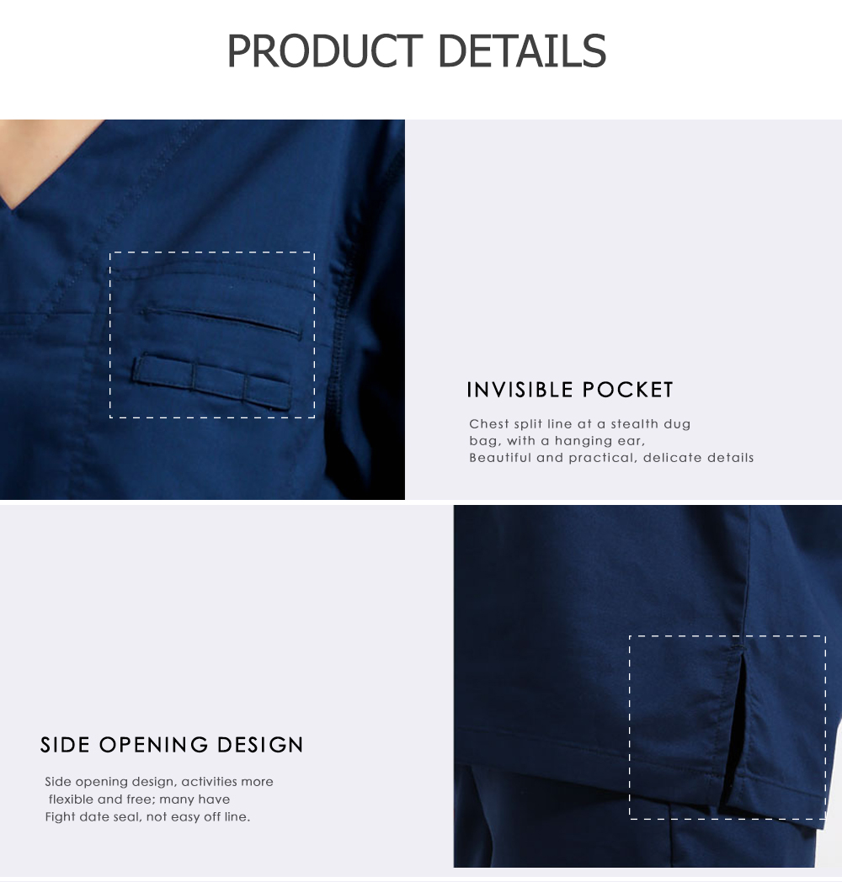This screenshot has height=882, width=842.
Task: Click "Beautiful and practical, delicate details" text
Action: [x=611, y=457]
